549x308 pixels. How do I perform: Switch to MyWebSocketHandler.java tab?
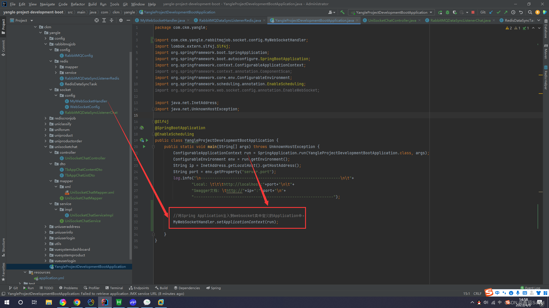click(x=162, y=20)
